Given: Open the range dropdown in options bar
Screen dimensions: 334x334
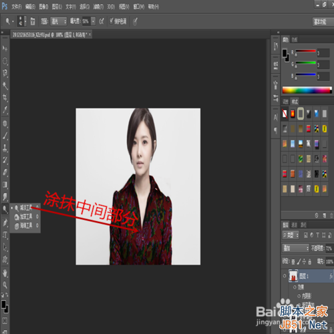Looking at the screenshot, I should click(58, 21).
